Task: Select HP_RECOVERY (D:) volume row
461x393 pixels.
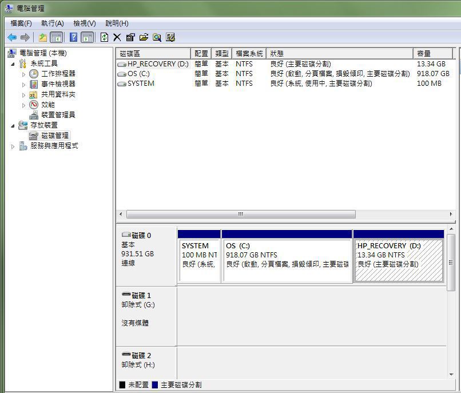Action: [286, 64]
